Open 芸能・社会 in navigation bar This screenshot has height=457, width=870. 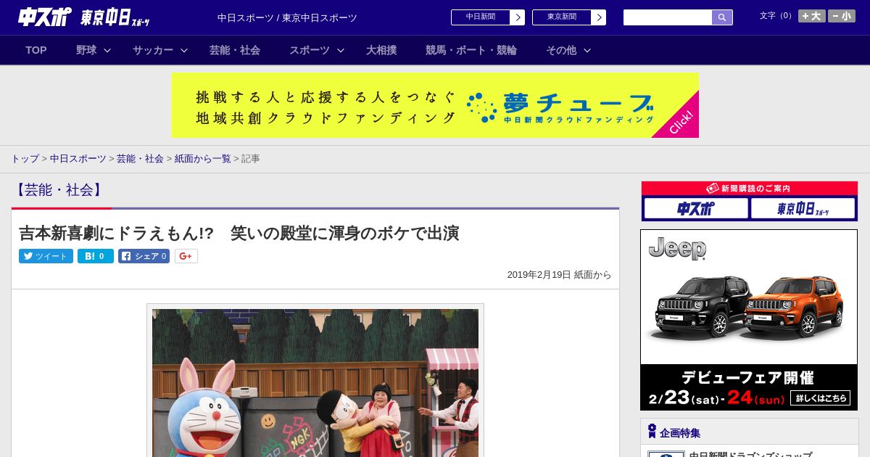[235, 50]
